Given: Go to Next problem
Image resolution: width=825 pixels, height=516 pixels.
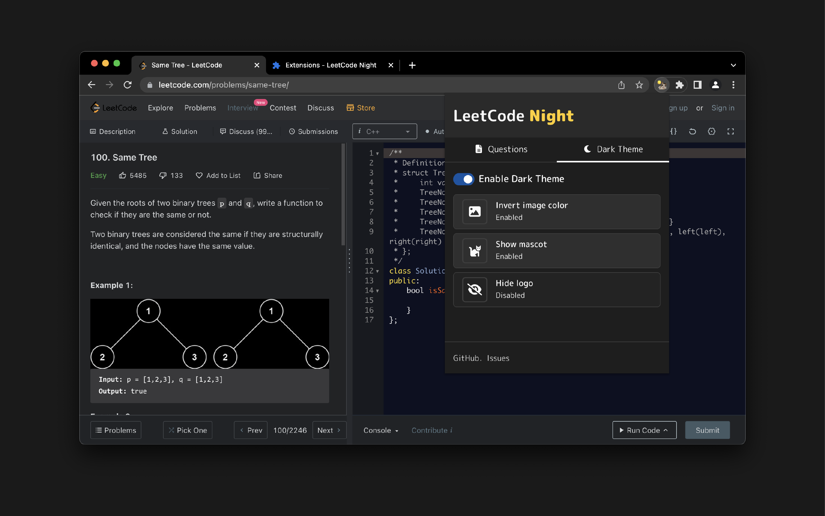Looking at the screenshot, I should click(x=329, y=430).
